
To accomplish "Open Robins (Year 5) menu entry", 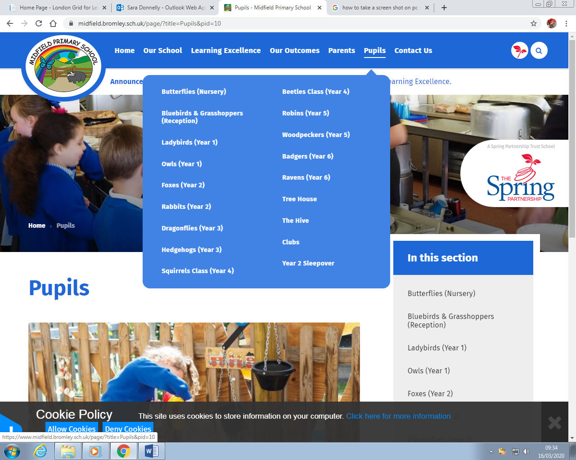I will point(306,113).
